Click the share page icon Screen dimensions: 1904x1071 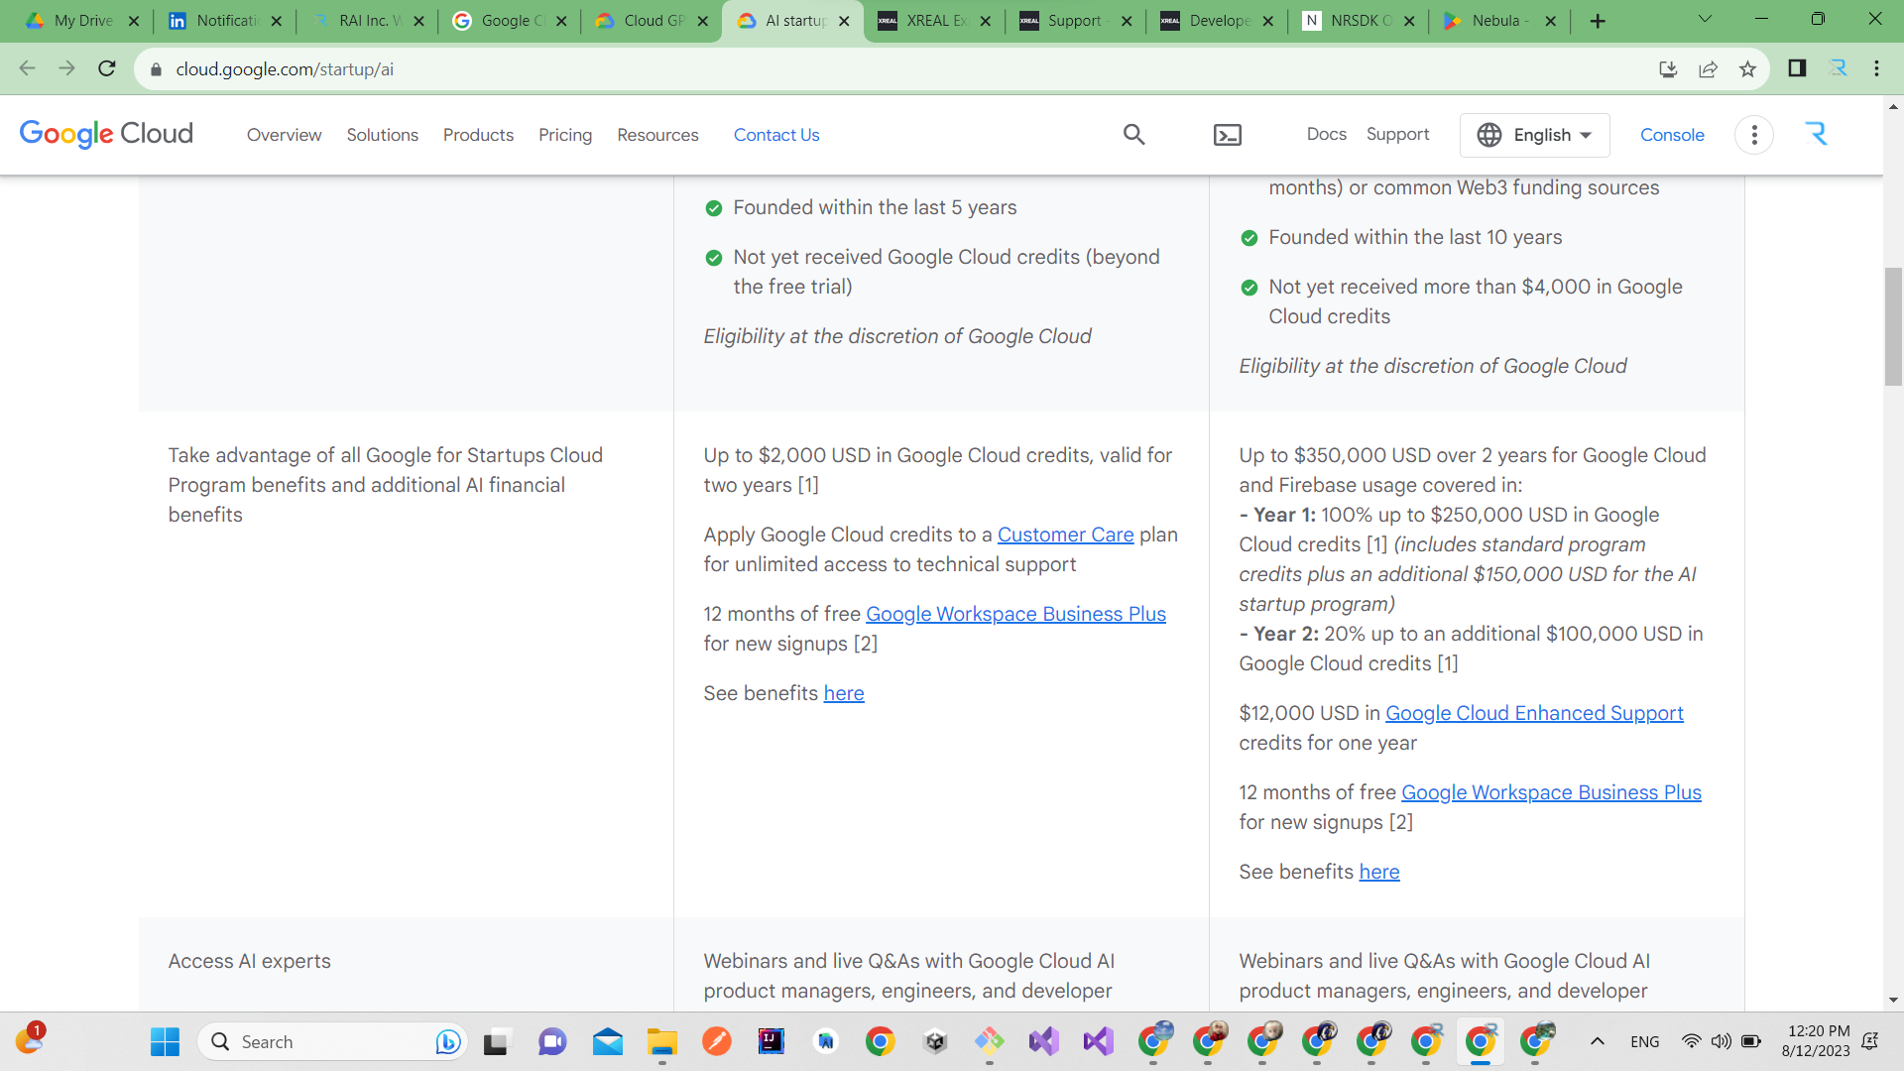tap(1708, 69)
